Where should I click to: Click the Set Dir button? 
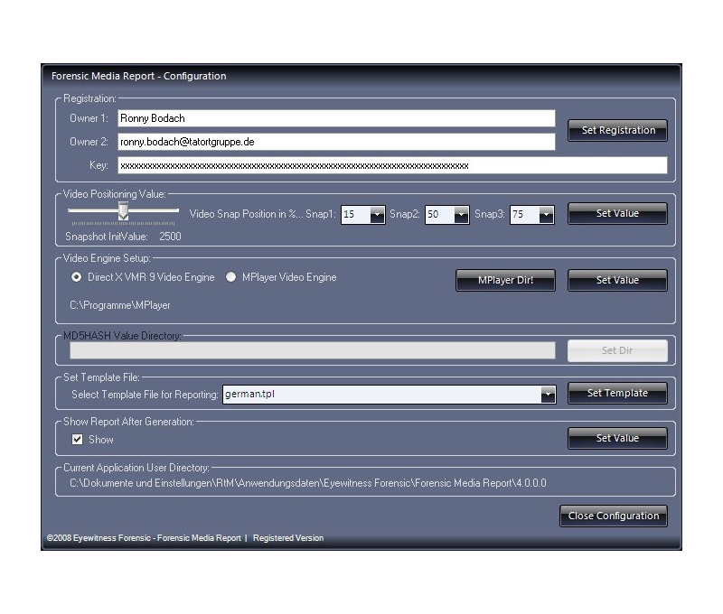click(617, 350)
